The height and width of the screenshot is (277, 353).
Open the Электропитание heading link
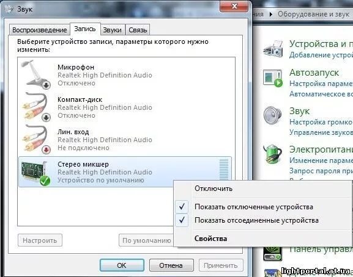point(321,149)
